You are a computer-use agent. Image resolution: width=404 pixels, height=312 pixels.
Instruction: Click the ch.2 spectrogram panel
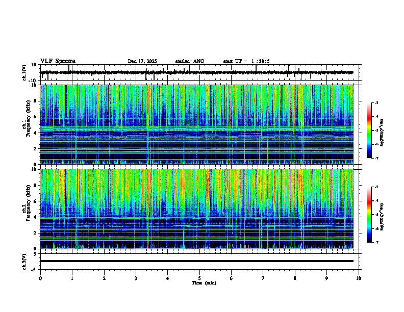(x=197, y=209)
